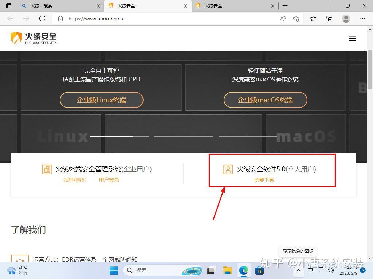This screenshot has height=279, width=373.
Task: Click 企业版Linux终端 button
Action: point(102,100)
